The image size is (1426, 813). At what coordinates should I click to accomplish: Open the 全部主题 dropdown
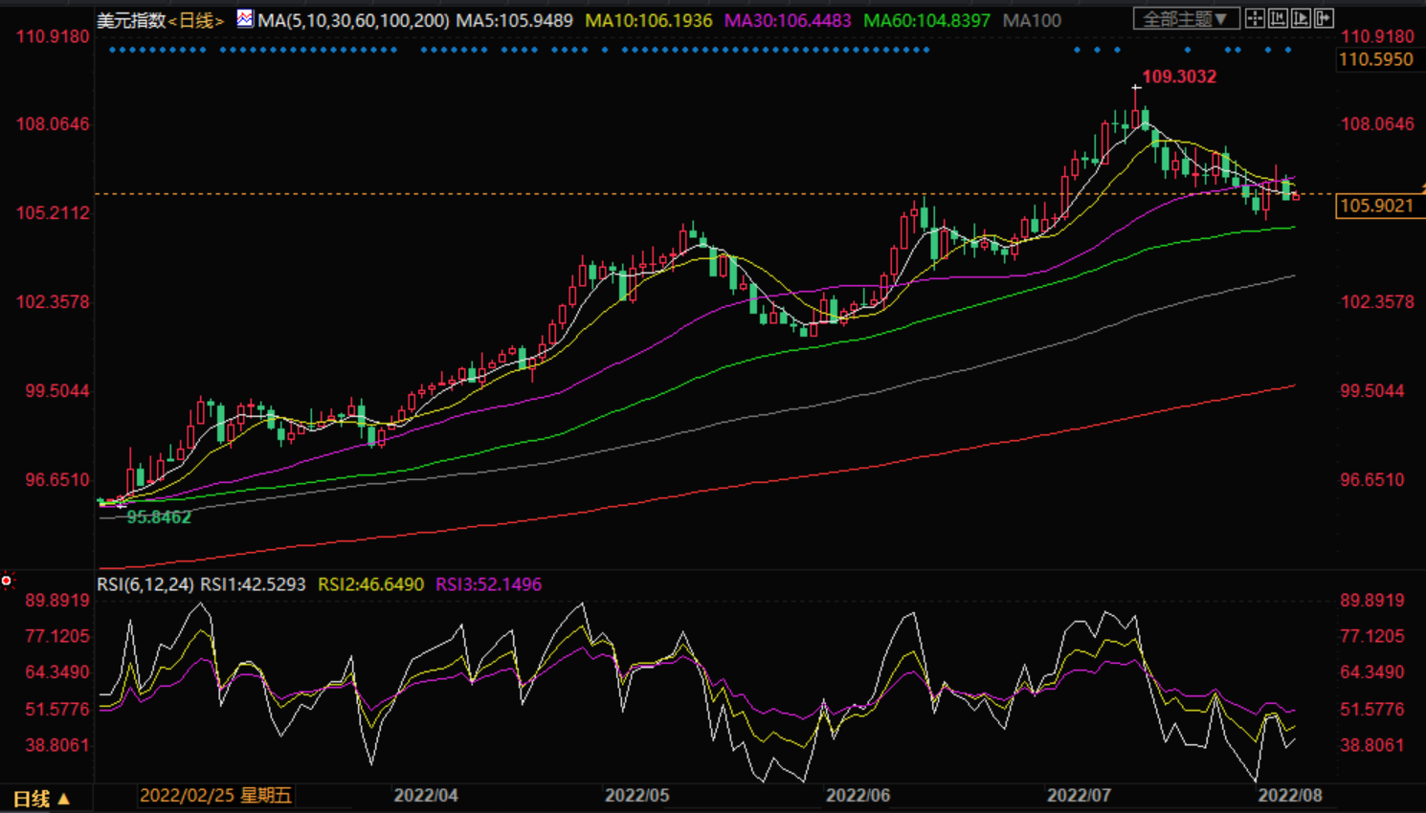pos(1186,18)
